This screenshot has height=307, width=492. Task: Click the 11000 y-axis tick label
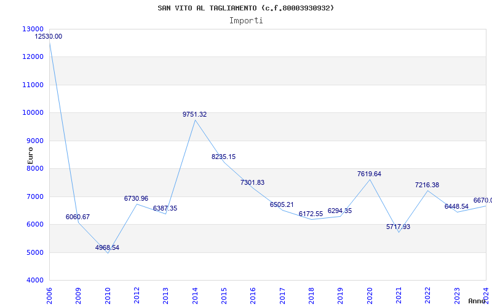tap(33, 85)
